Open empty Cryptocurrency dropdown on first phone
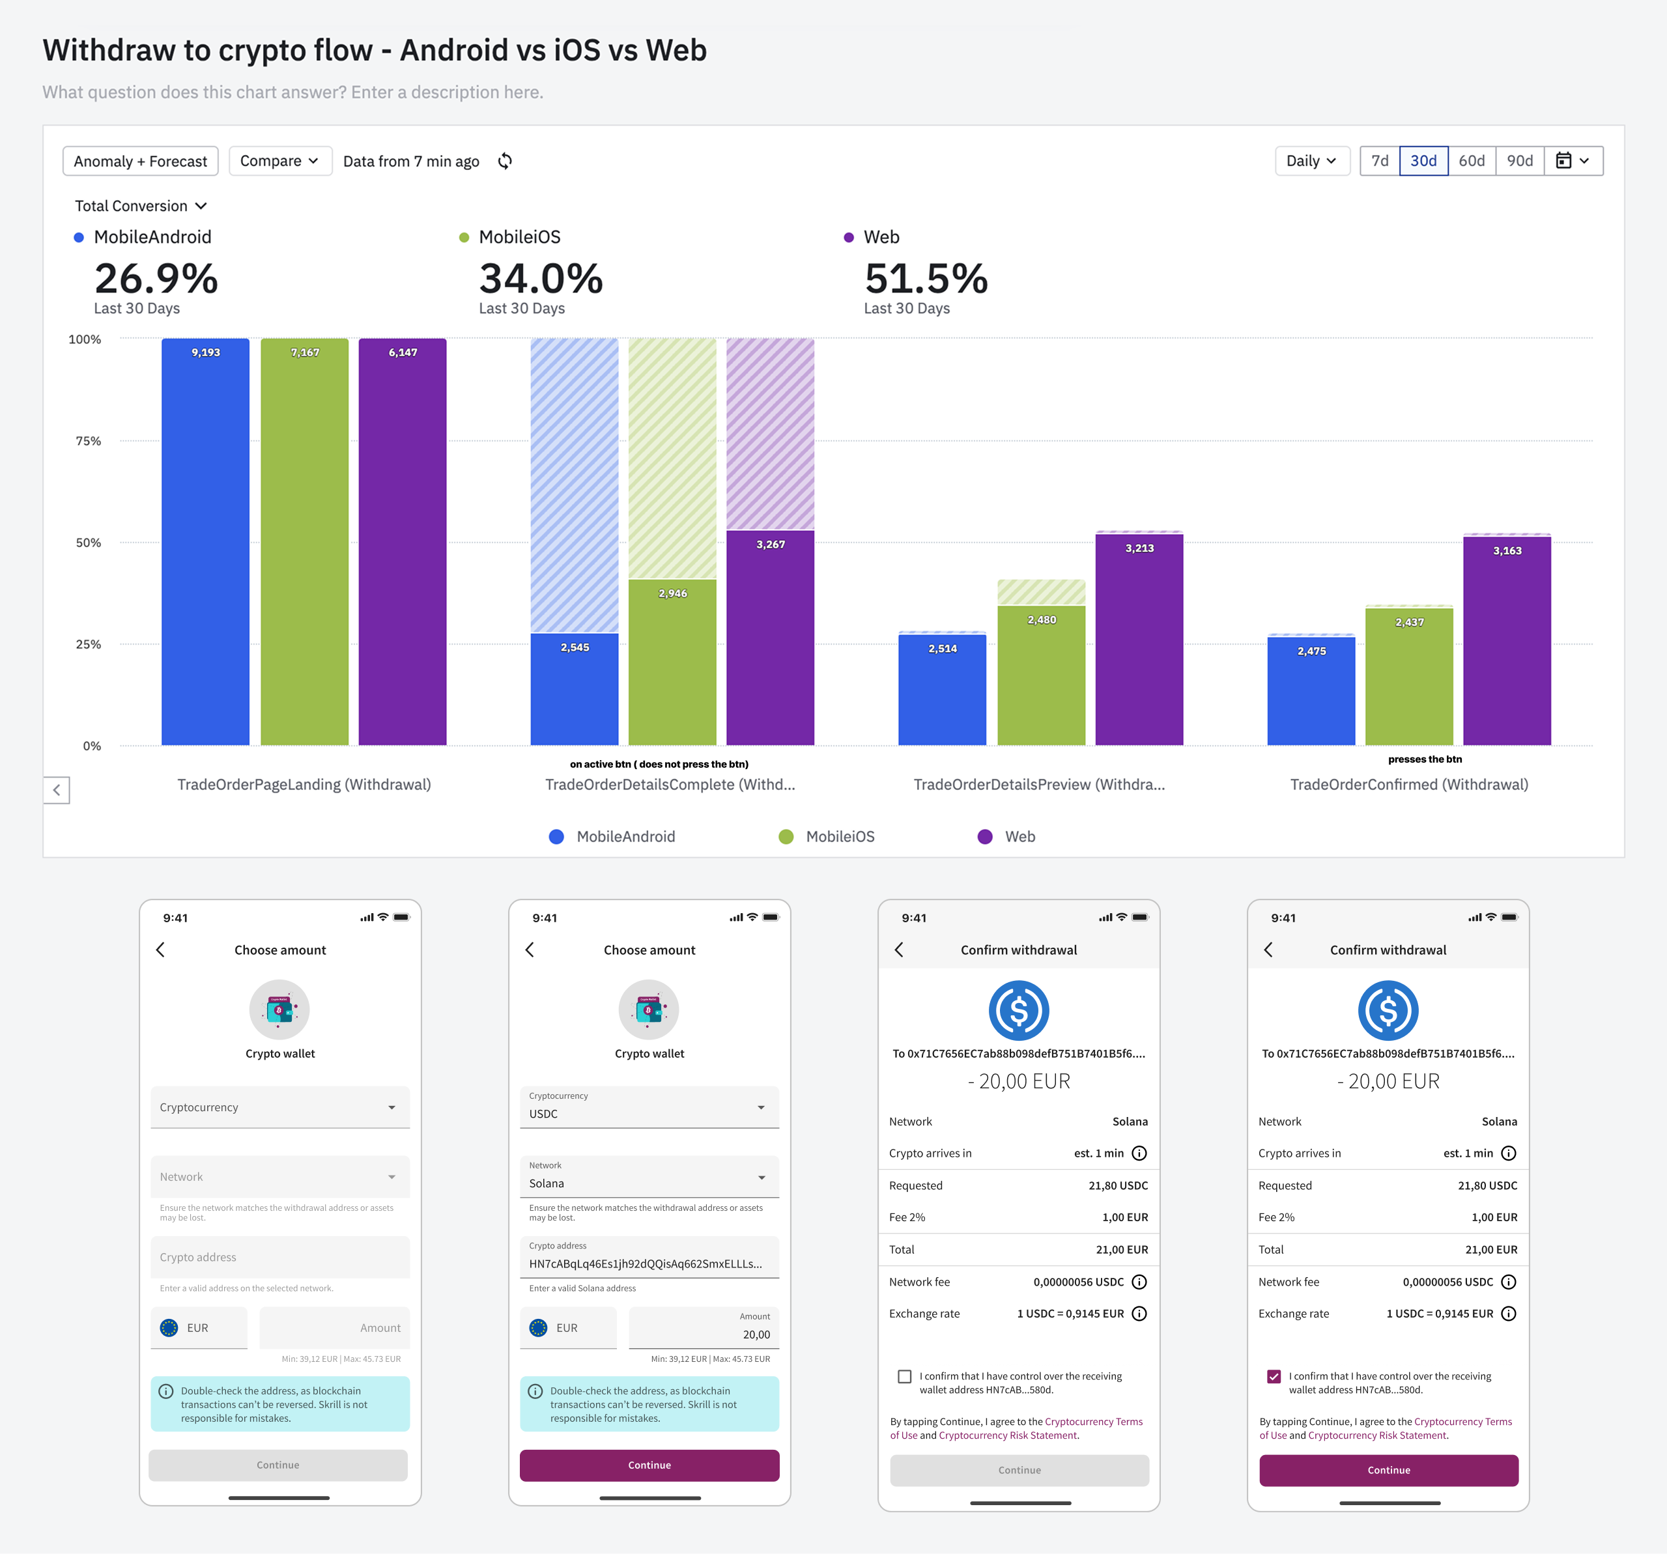 pos(280,1107)
